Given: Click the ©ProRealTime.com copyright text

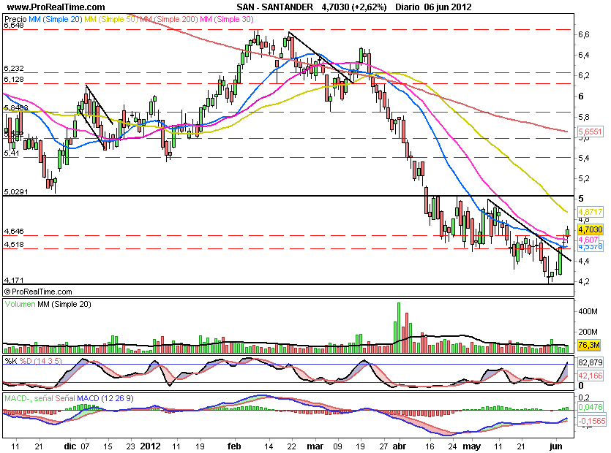Looking at the screenshot, I should point(40,291).
